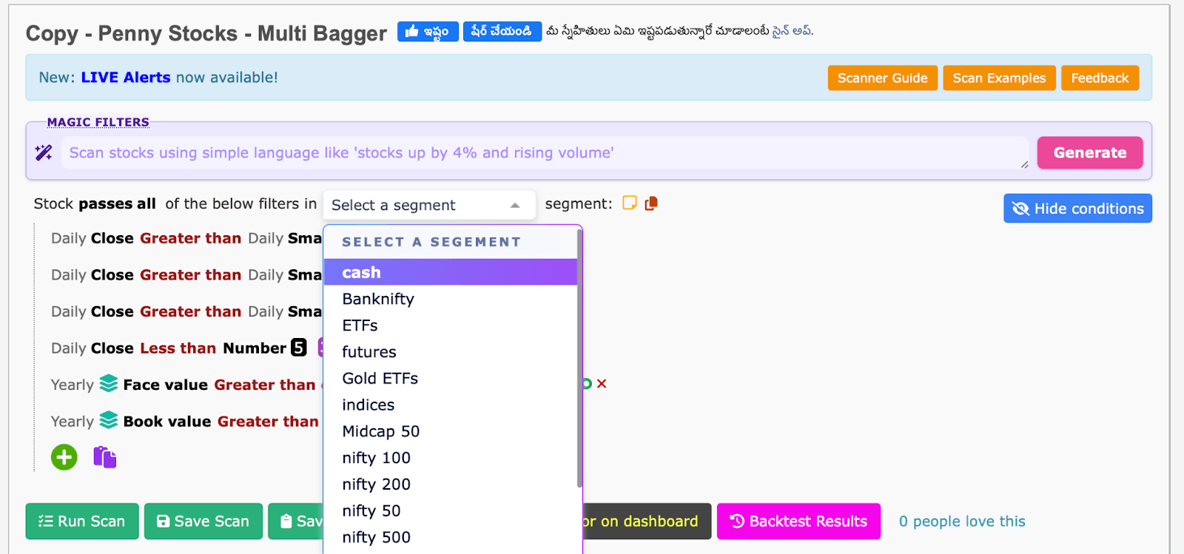
Task: Click the purple paste filters icon
Action: pos(104,457)
